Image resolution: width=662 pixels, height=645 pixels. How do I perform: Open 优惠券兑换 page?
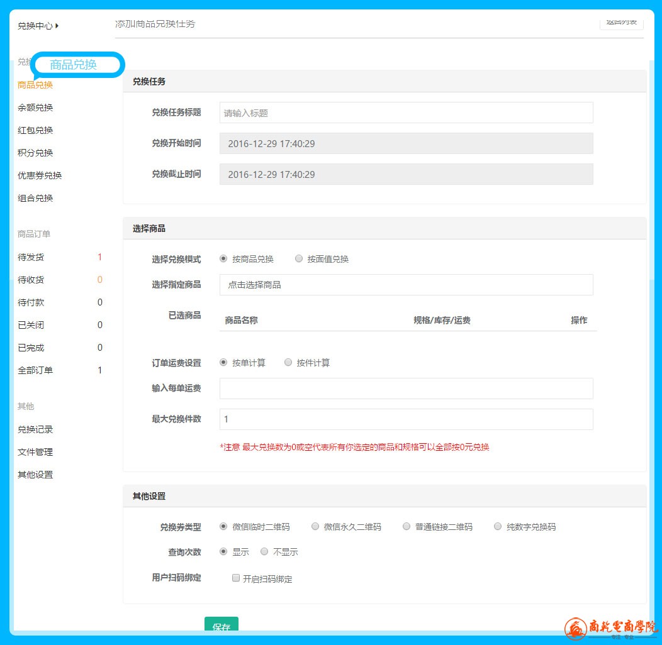pos(40,175)
